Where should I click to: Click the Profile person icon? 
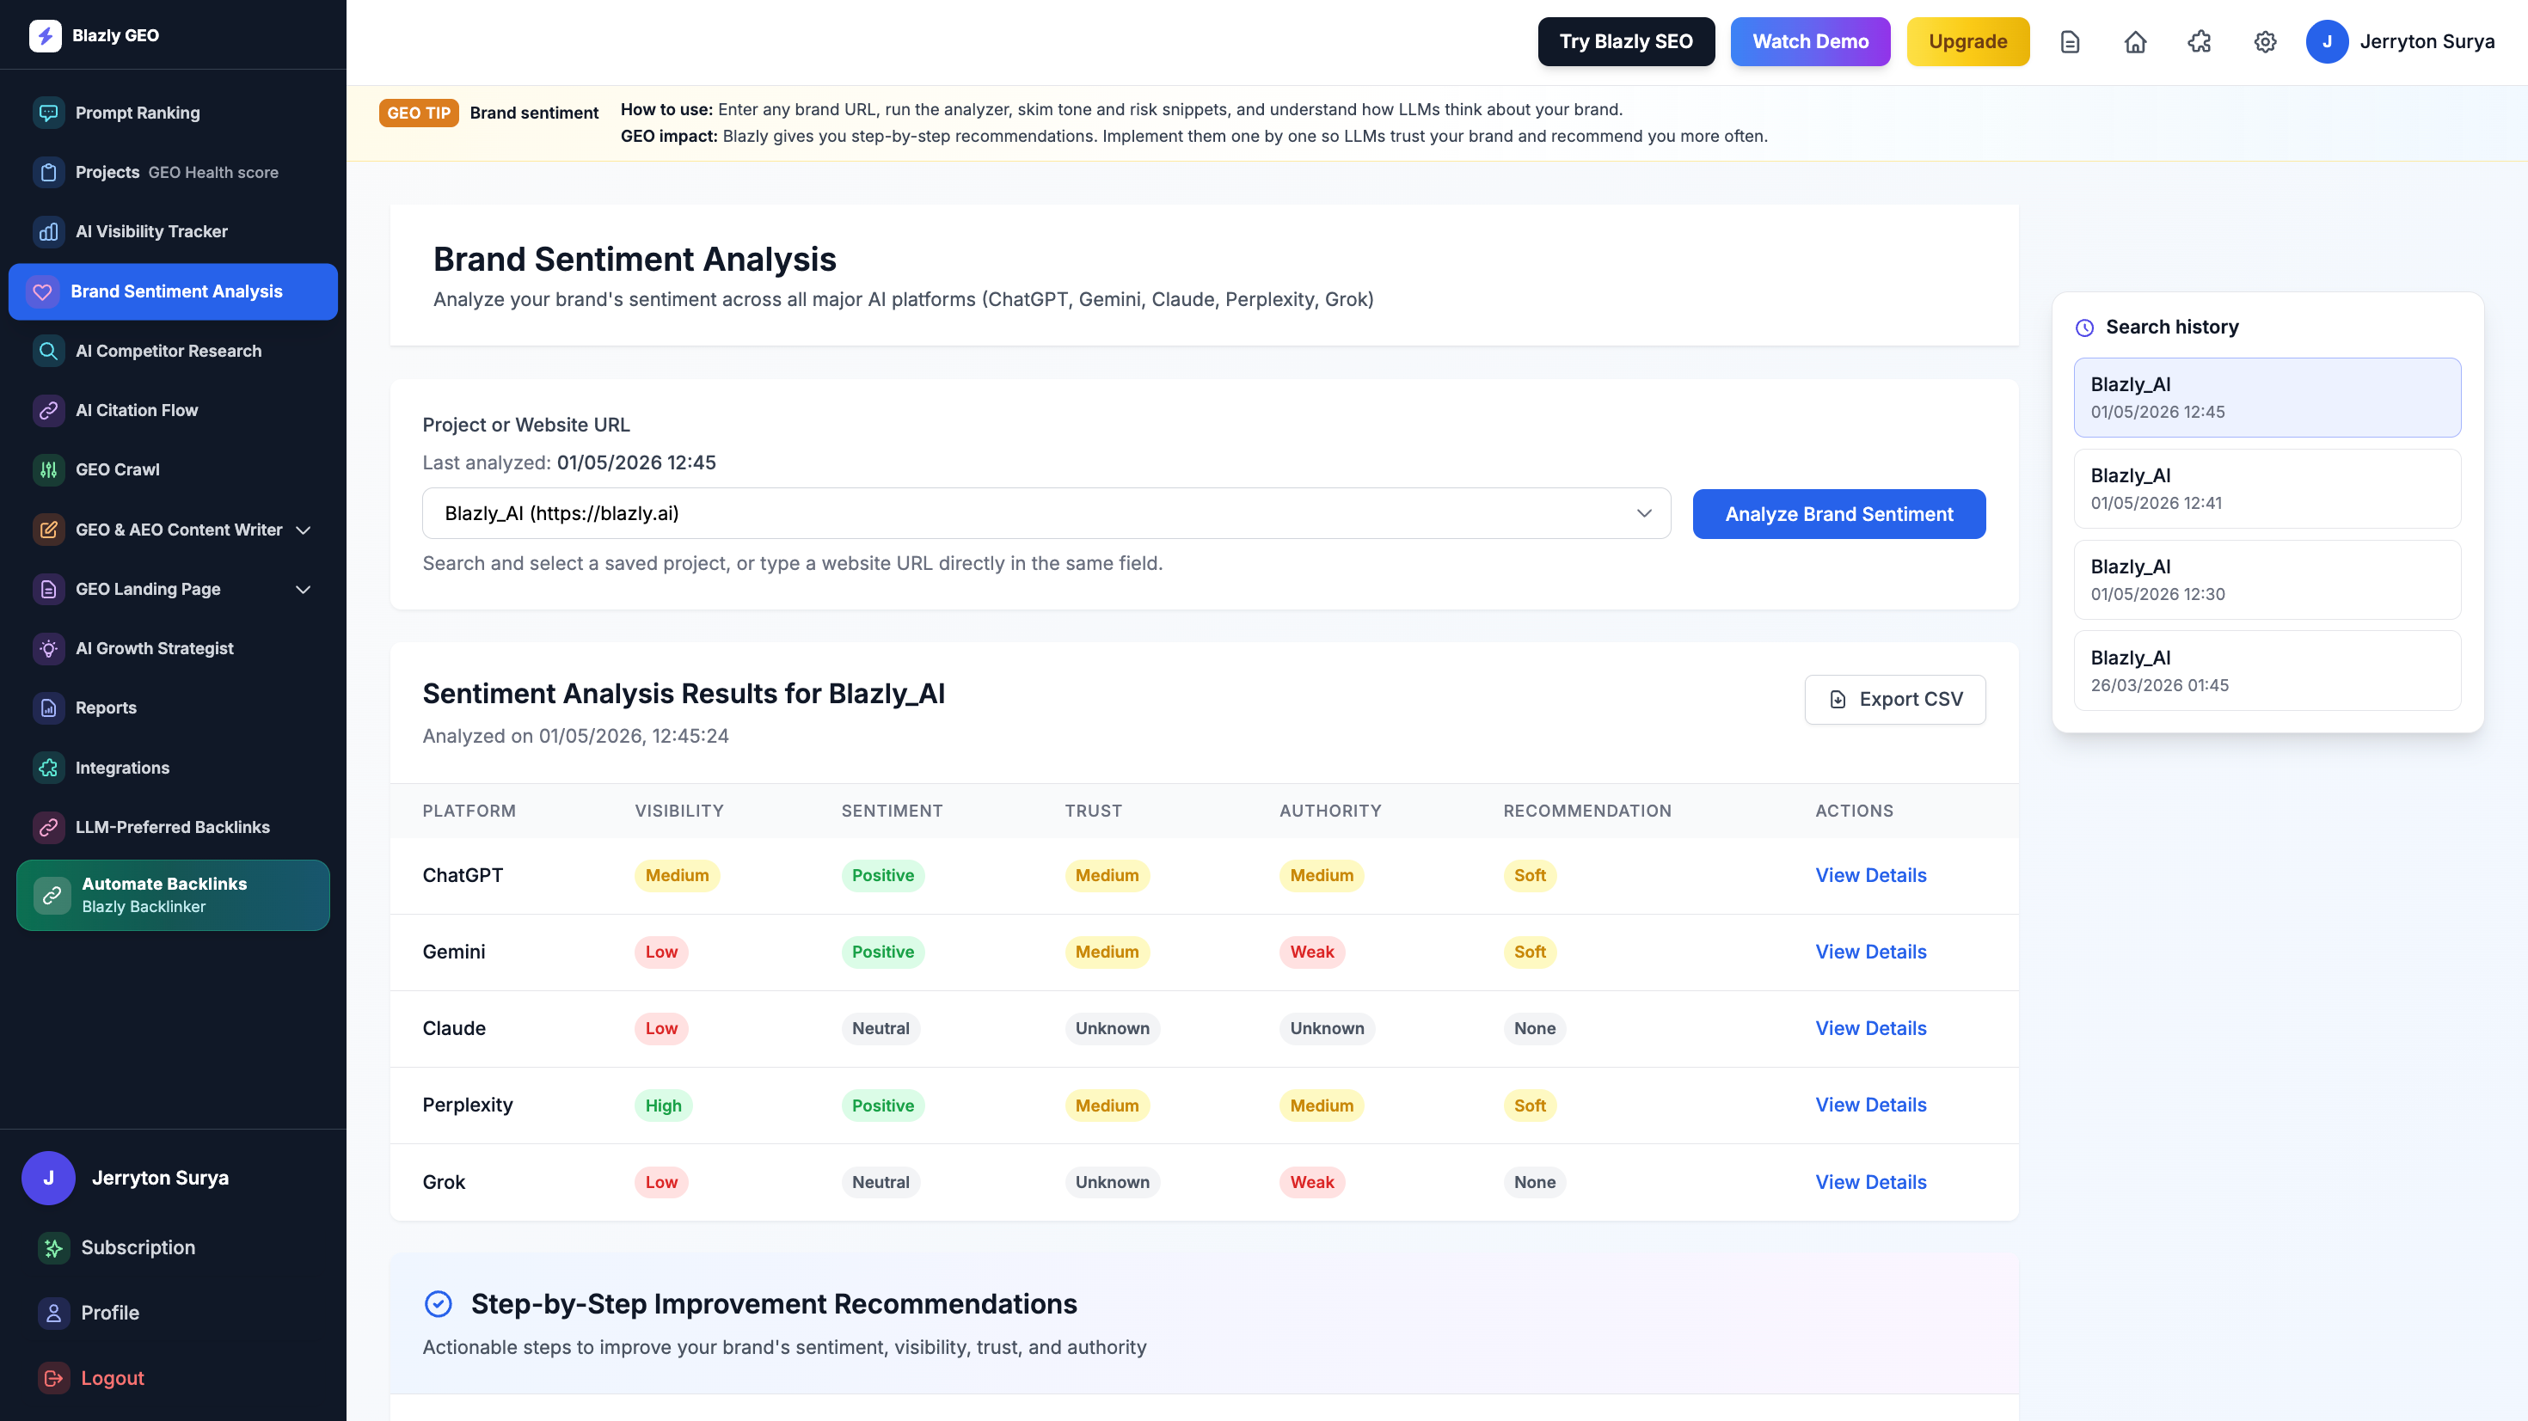(54, 1313)
